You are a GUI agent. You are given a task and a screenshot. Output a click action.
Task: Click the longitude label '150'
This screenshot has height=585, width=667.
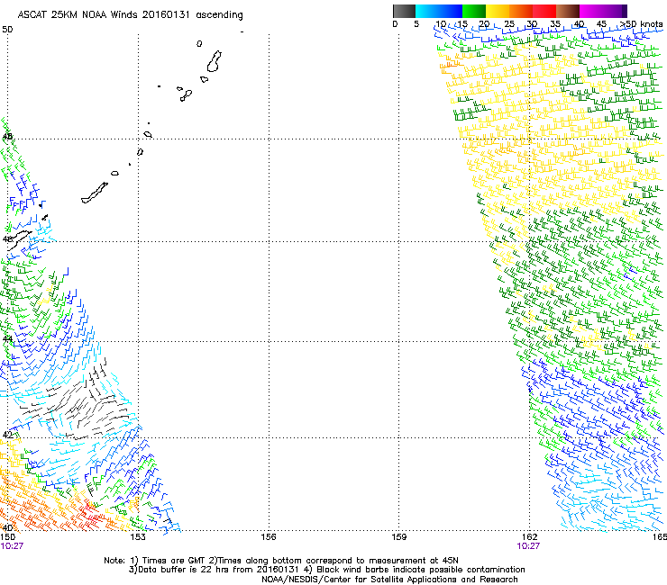[x=7, y=537]
